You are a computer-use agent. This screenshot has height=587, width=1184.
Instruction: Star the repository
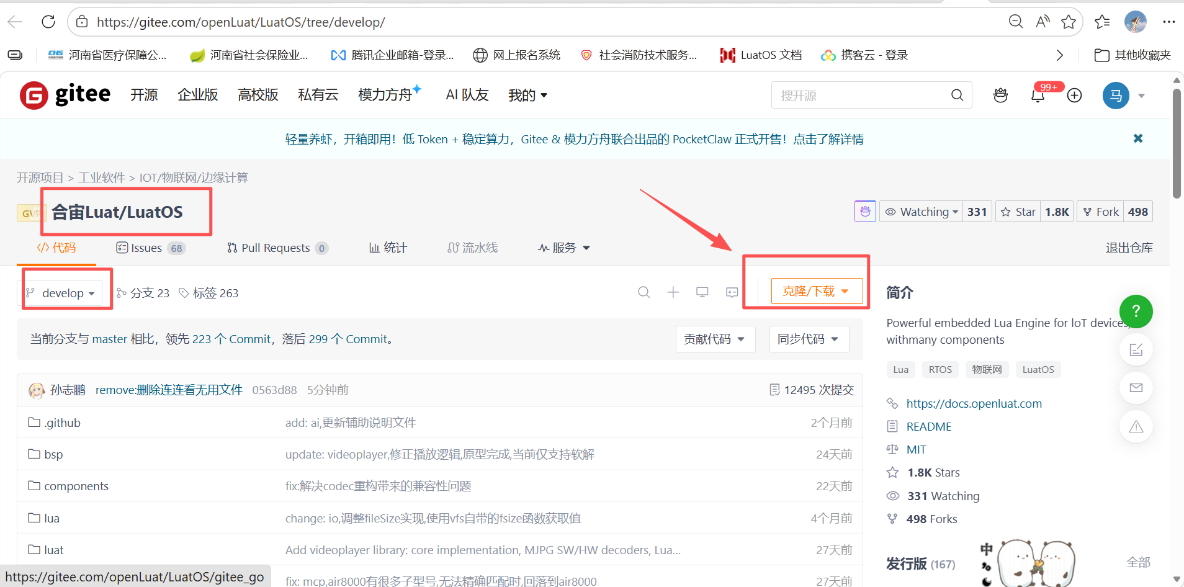tap(1018, 212)
